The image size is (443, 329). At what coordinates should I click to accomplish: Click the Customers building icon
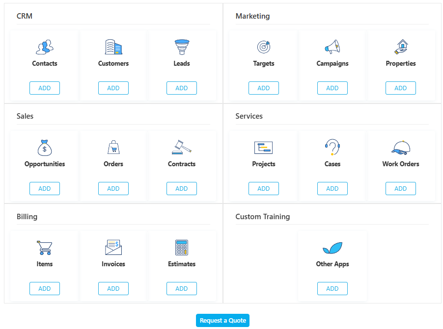(x=113, y=47)
